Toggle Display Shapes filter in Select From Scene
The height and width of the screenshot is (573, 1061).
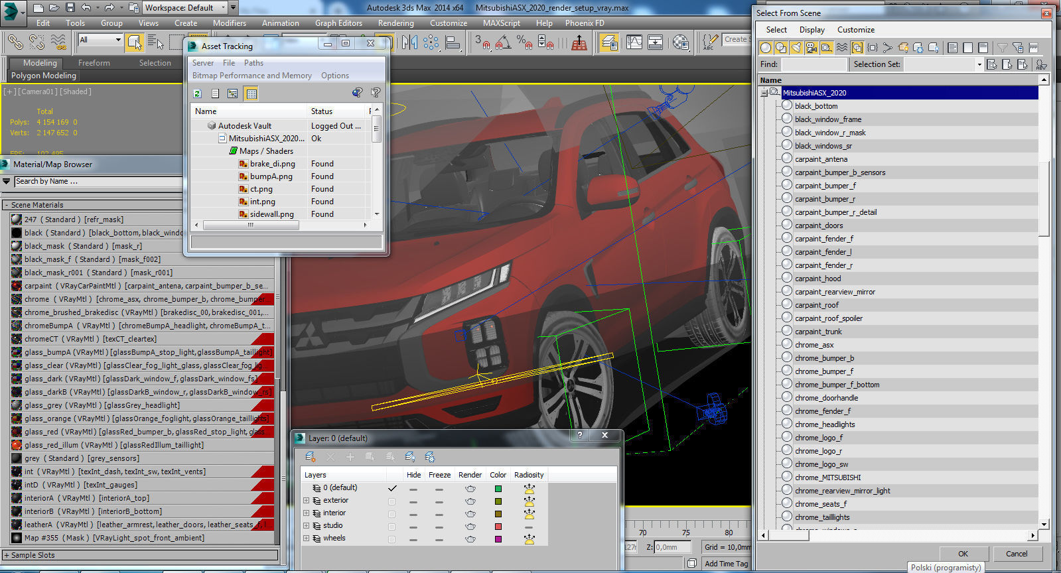[x=781, y=48]
